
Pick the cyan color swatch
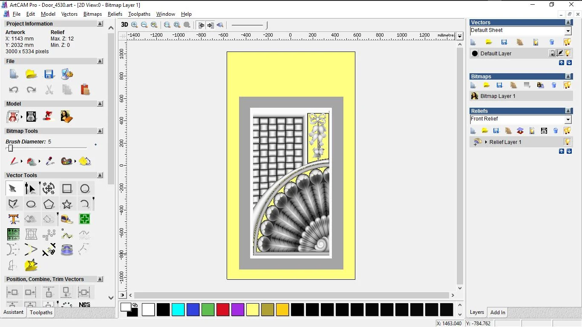[178, 310]
